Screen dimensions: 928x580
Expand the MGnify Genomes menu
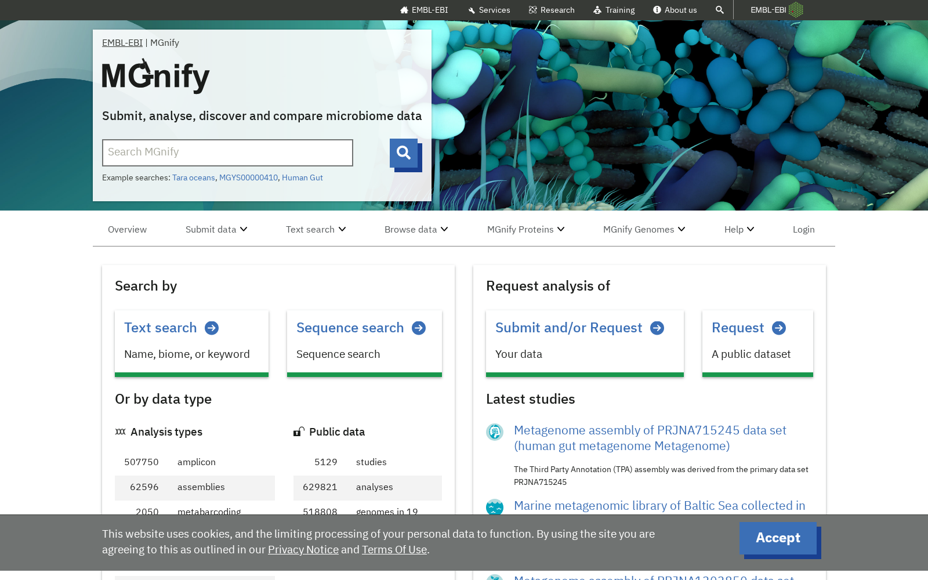[x=644, y=230]
